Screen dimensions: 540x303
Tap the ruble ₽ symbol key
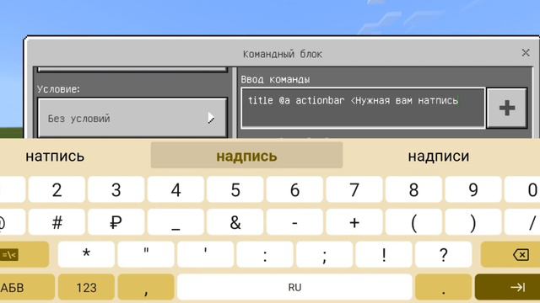pos(116,222)
